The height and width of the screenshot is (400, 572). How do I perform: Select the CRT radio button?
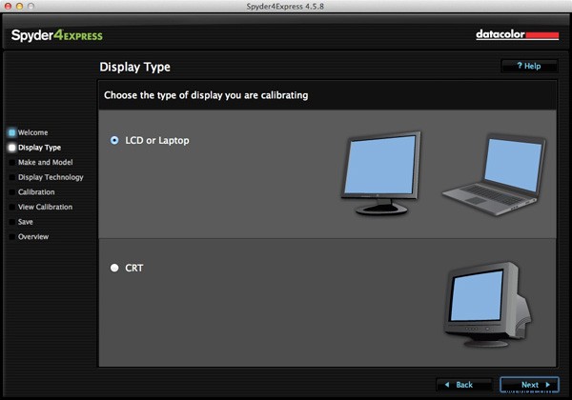pos(114,268)
